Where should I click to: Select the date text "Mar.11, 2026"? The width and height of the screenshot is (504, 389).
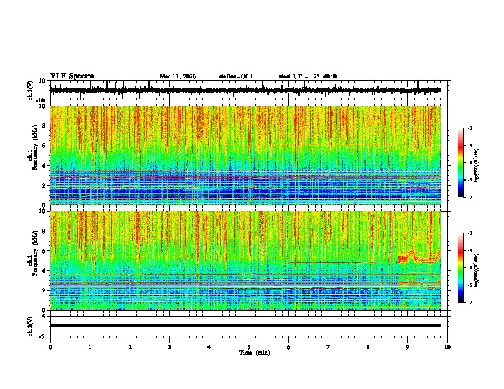click(178, 76)
